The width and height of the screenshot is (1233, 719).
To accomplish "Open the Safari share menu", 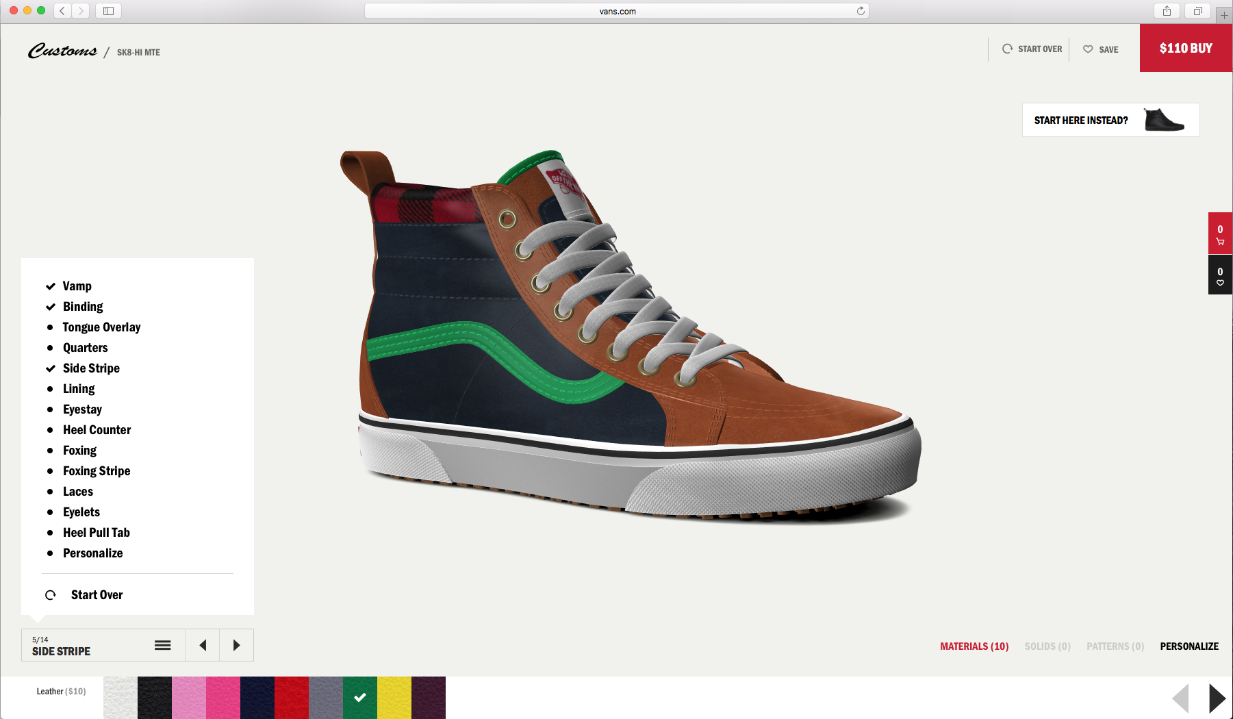I will coord(1167,11).
